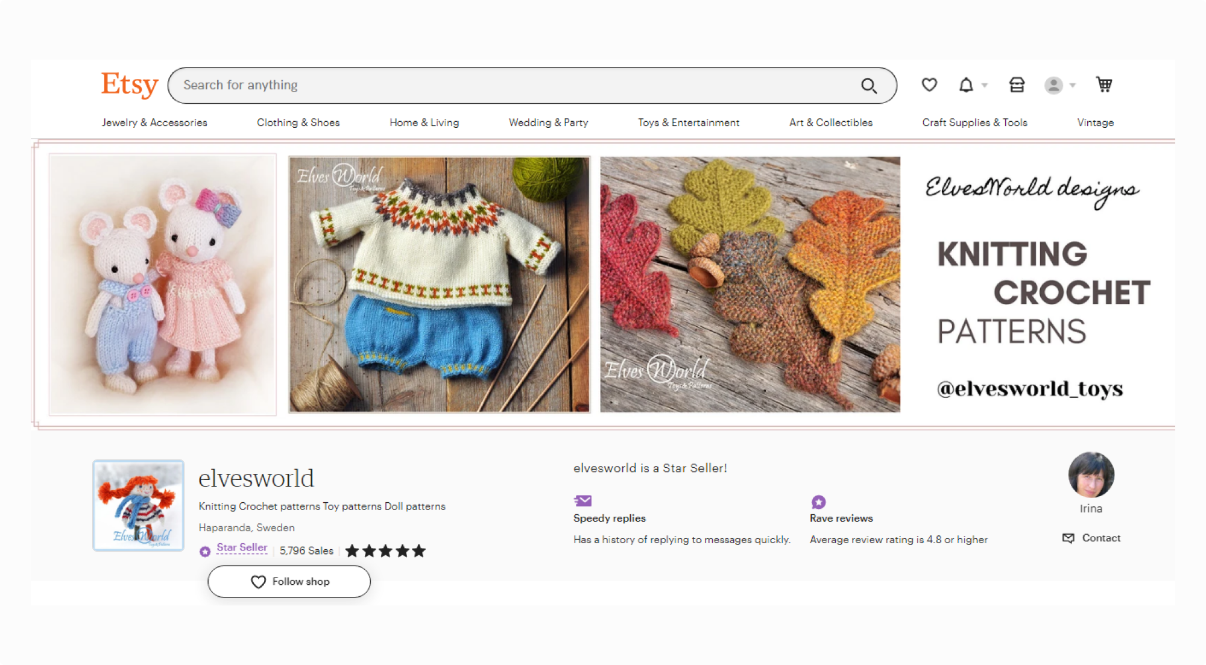Viewport: 1206px width, 665px height.
Task: Click the Speedy replies heading
Action: pos(610,518)
